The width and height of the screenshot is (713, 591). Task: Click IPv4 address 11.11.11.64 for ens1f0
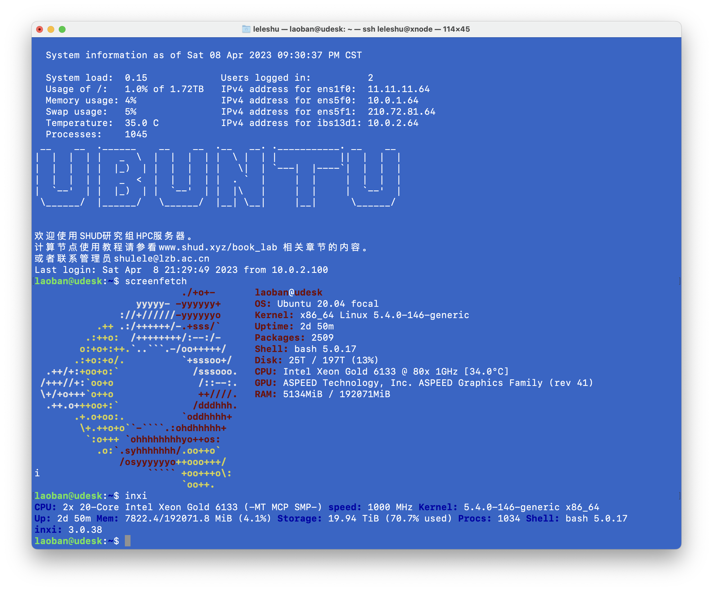pos(399,89)
